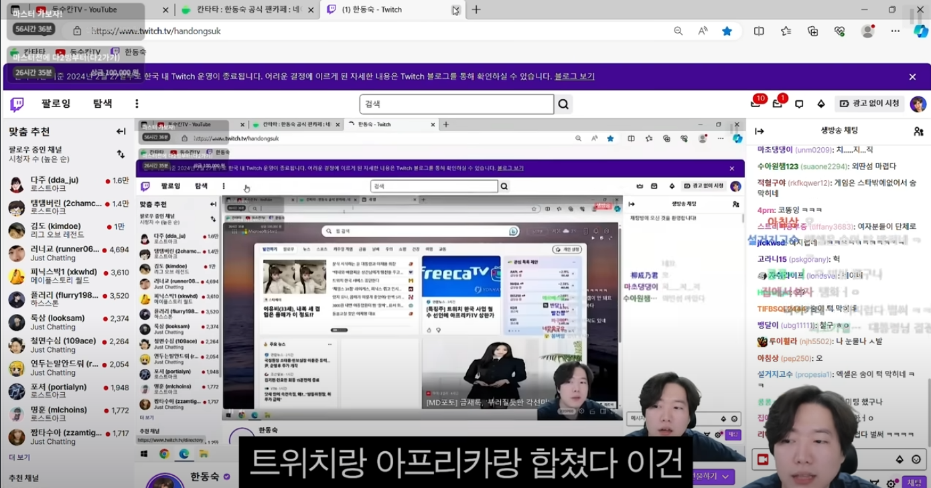
Task: Open Edge collections icon
Action: click(813, 31)
